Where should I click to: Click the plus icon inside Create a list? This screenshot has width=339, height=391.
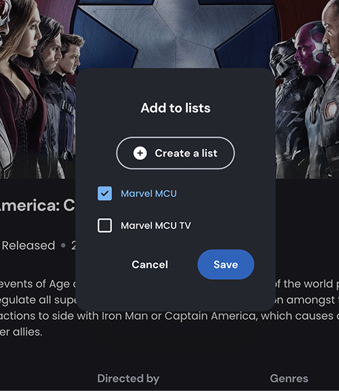(140, 153)
